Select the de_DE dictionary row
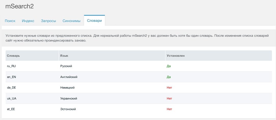This screenshot has height=120, width=276. (139, 88)
